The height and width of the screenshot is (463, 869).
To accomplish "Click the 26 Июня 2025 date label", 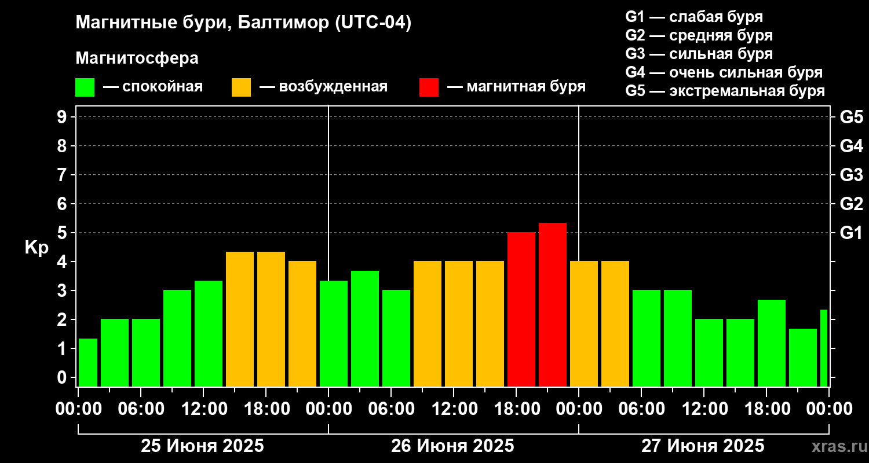I will [x=452, y=446].
